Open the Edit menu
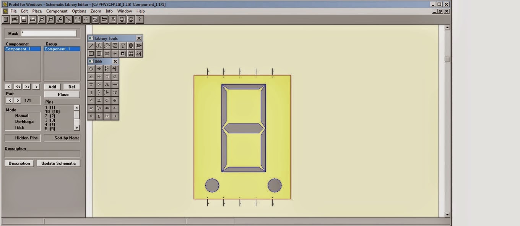The width and height of the screenshot is (520, 226). click(24, 11)
